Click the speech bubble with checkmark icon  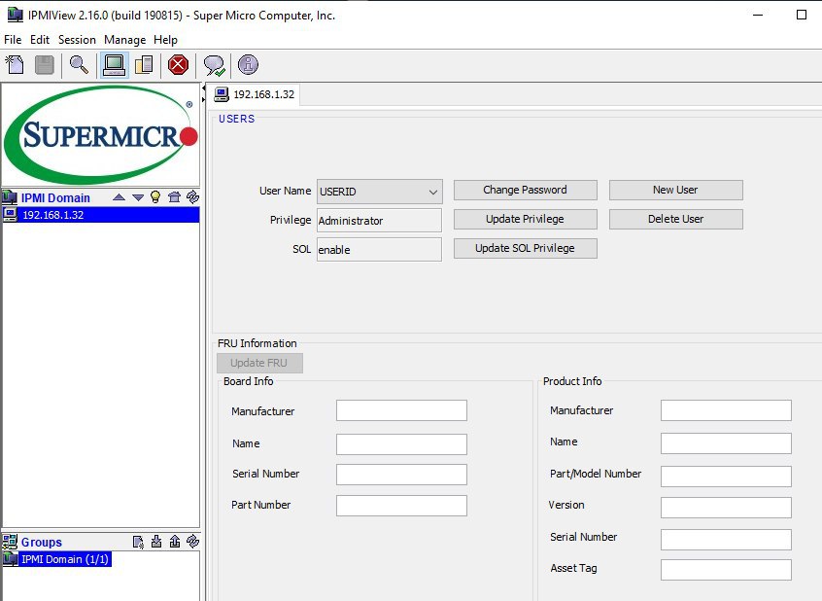tap(214, 65)
